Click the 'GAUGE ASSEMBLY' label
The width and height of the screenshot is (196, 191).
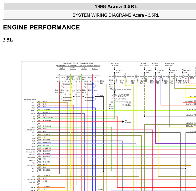pyautogui.click(x=127, y=104)
